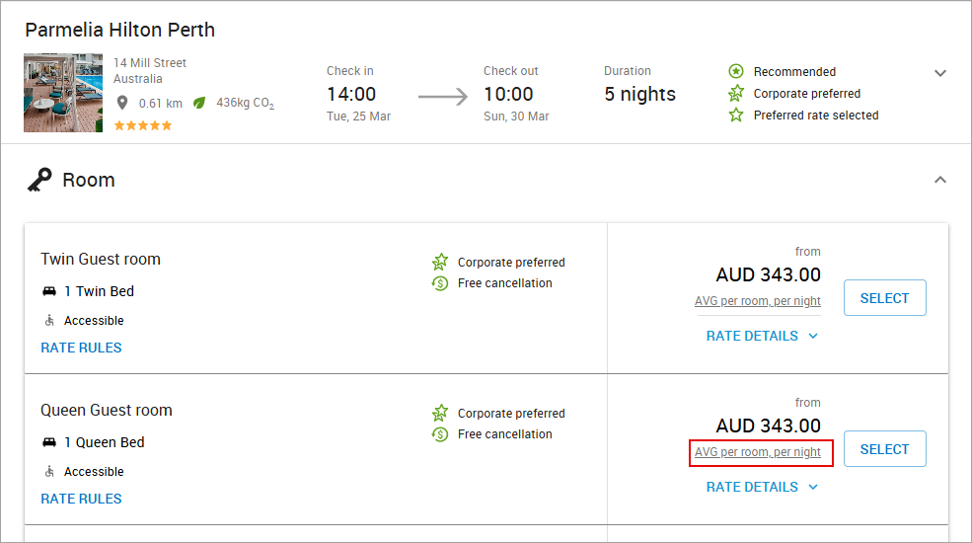Image resolution: width=972 pixels, height=543 pixels.
Task: Click the accessibility icon in the Twin Guest room
Action: pyautogui.click(x=49, y=321)
